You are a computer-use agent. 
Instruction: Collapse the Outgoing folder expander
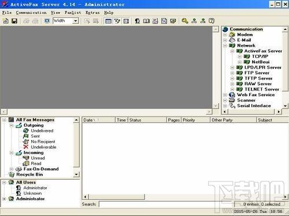click(12, 126)
